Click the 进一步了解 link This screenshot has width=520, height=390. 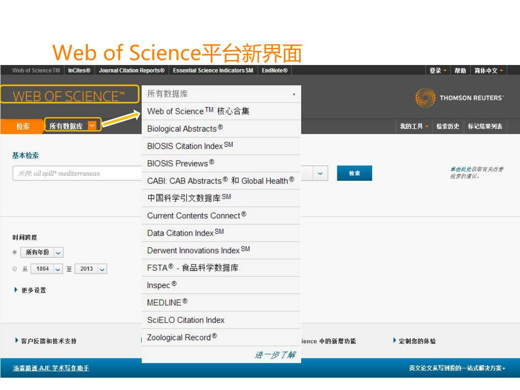[x=275, y=355]
